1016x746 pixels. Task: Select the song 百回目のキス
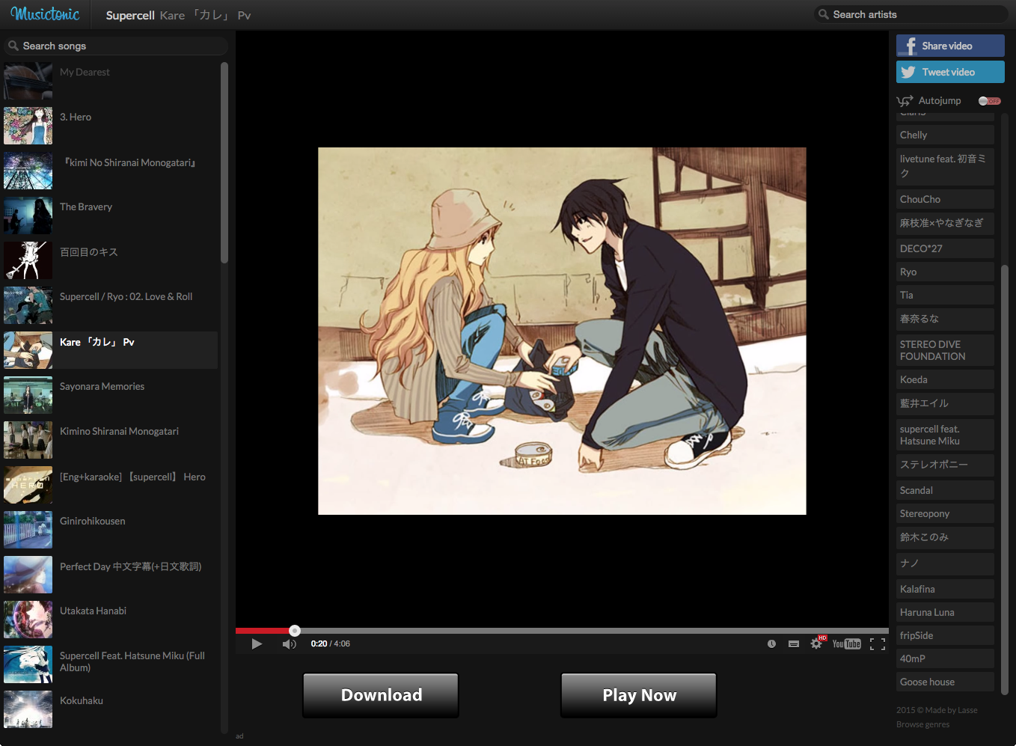(111, 260)
